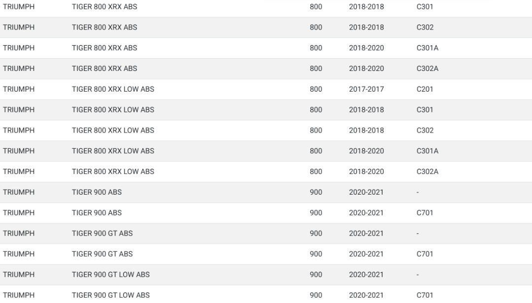Select TIGER 800 XRX LOW ABS C301A row
The height and width of the screenshot is (303, 532).
(266, 151)
